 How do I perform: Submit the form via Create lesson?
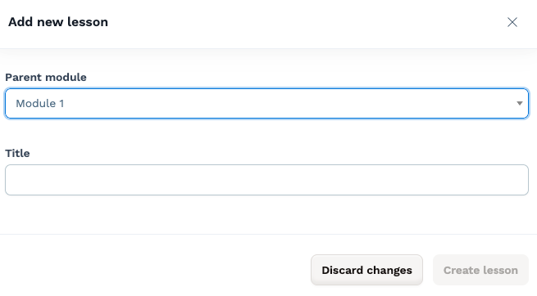click(x=480, y=270)
